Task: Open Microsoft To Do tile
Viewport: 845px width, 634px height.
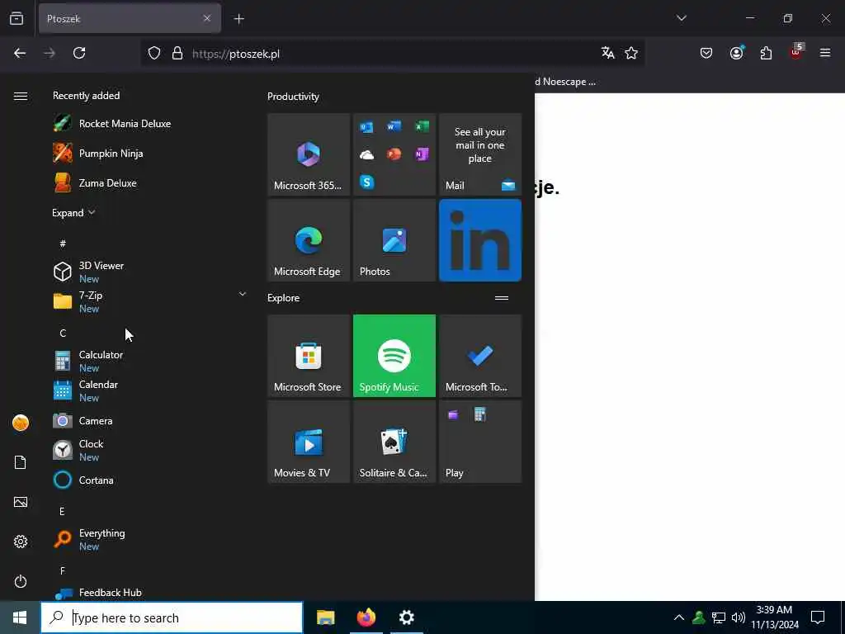Action: click(480, 356)
